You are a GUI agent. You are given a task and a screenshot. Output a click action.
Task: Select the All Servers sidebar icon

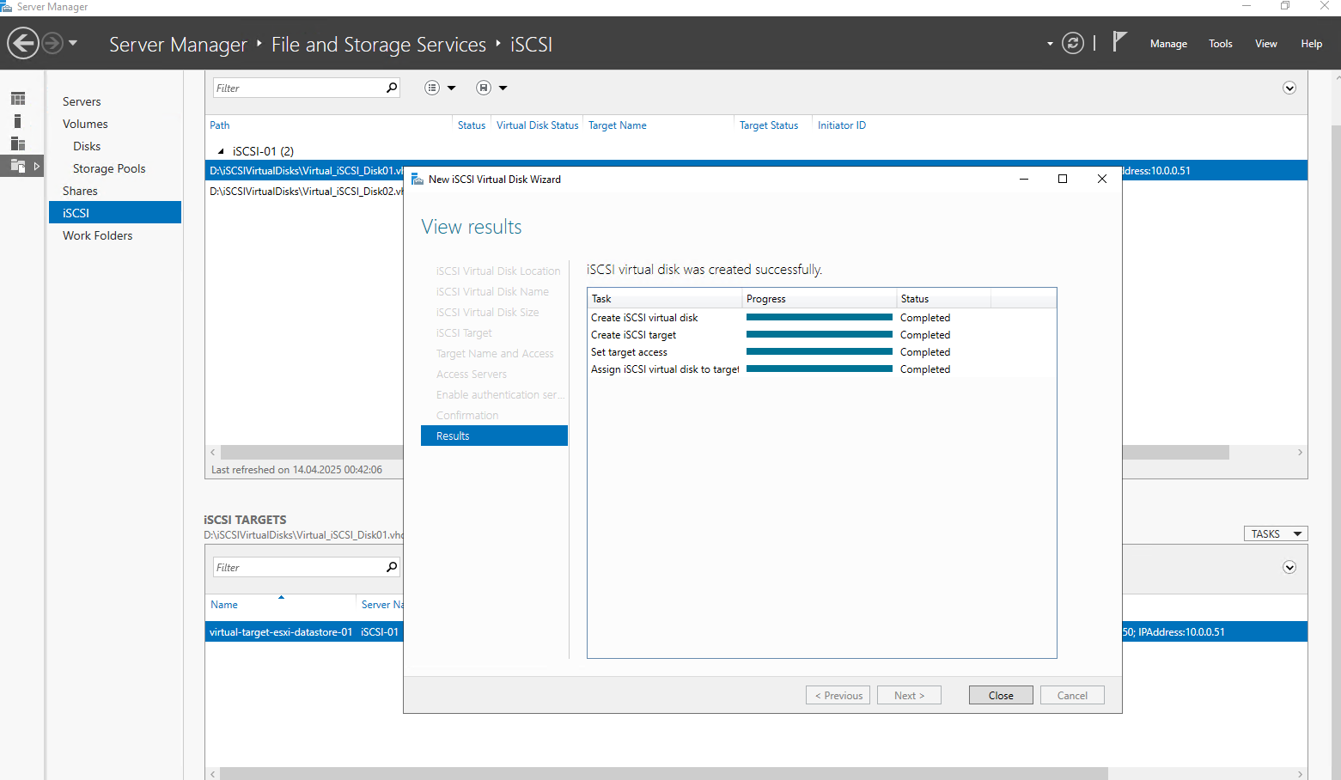pyautogui.click(x=18, y=143)
